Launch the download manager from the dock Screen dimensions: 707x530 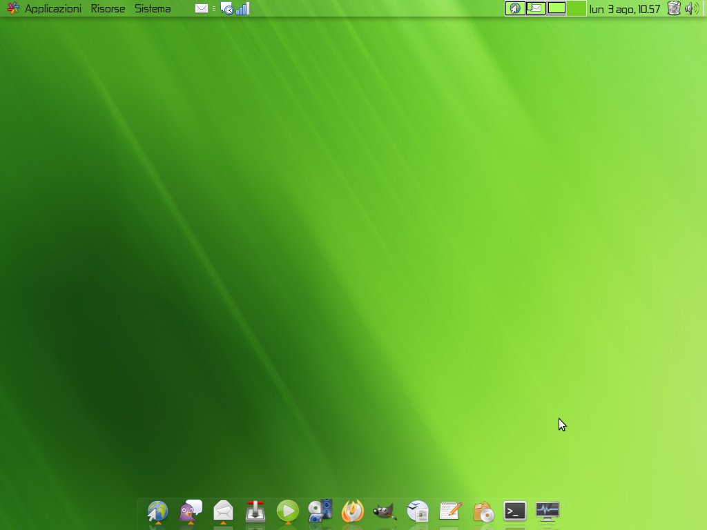[x=255, y=511]
